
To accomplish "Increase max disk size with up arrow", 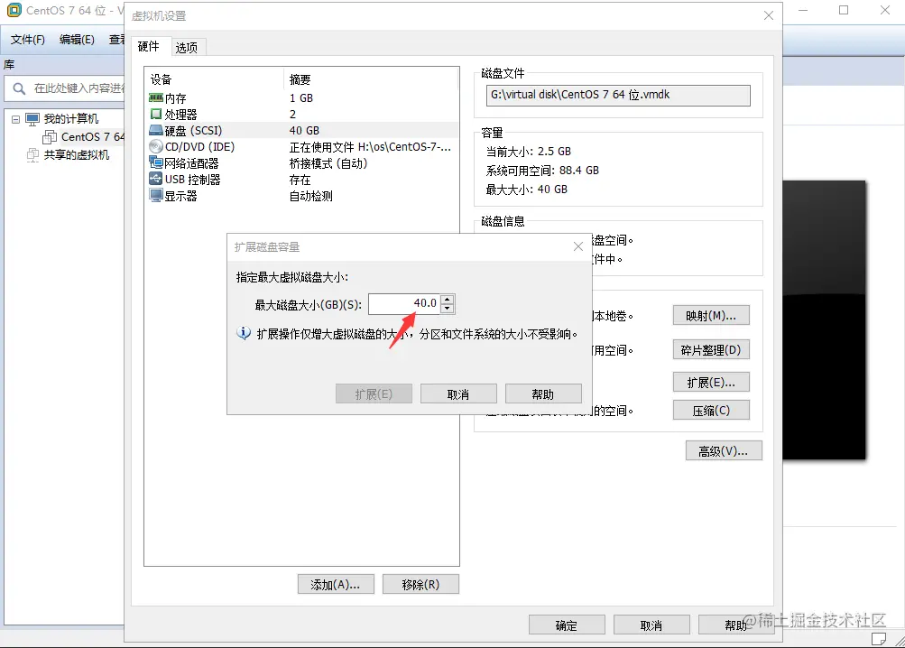I will pyautogui.click(x=448, y=299).
